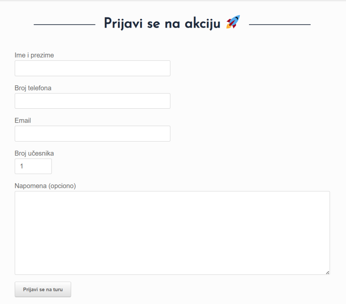Image resolution: width=346 pixels, height=304 pixels.
Task: Click the Email label above its field
Action: pyautogui.click(x=22, y=121)
